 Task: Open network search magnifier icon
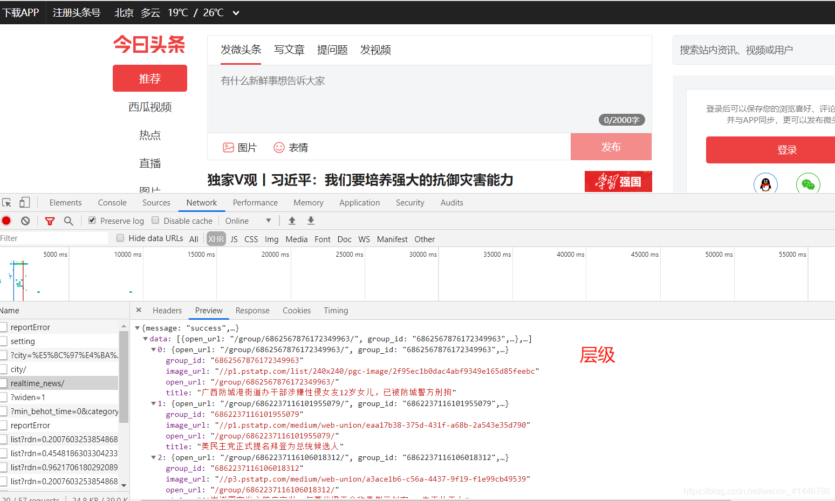tap(69, 221)
